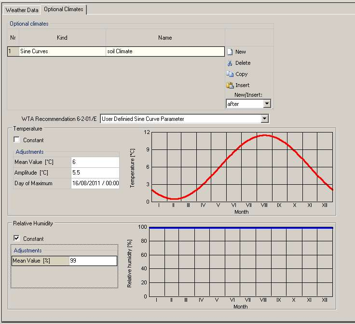Click the New climate page icon
This screenshot has width=355, height=324.
[230, 52]
